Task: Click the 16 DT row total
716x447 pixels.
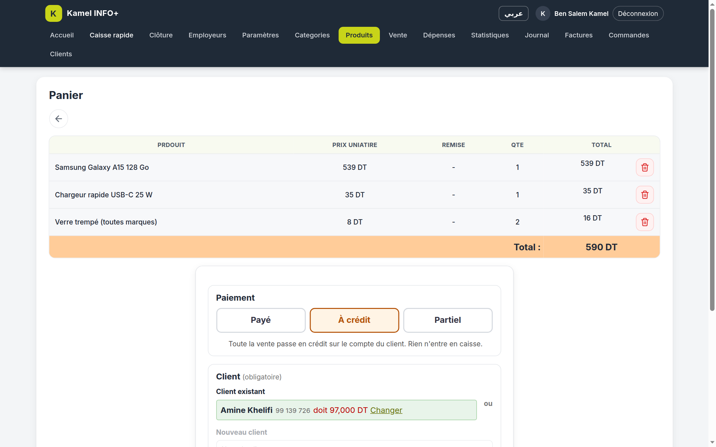Action: [x=592, y=218]
